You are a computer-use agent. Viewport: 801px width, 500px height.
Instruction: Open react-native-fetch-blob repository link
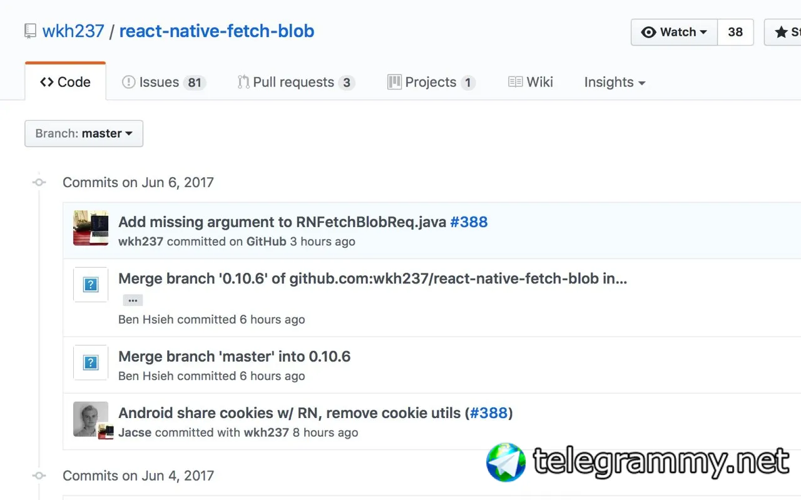[217, 31]
